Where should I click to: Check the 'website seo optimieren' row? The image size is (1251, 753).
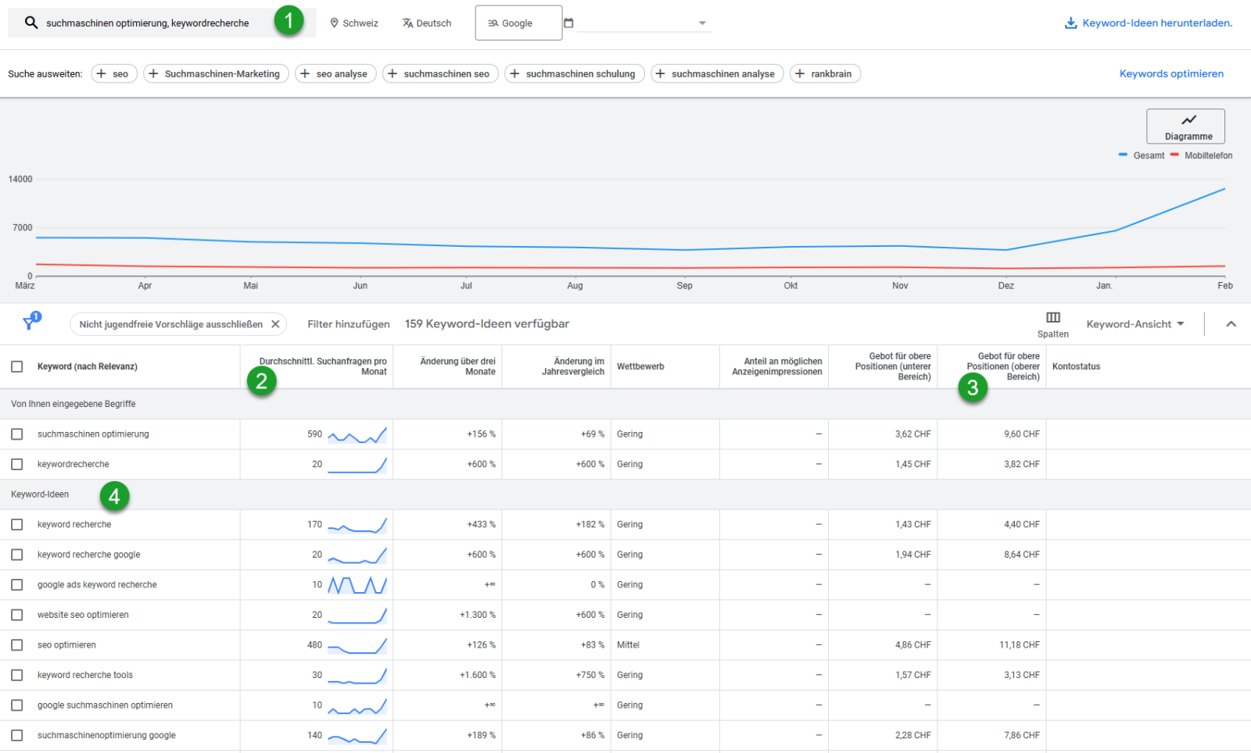[17, 615]
